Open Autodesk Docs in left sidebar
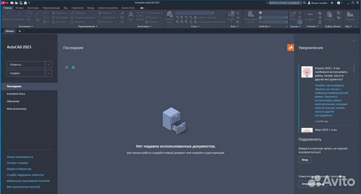The height and width of the screenshot is (194, 361). [x=16, y=93]
